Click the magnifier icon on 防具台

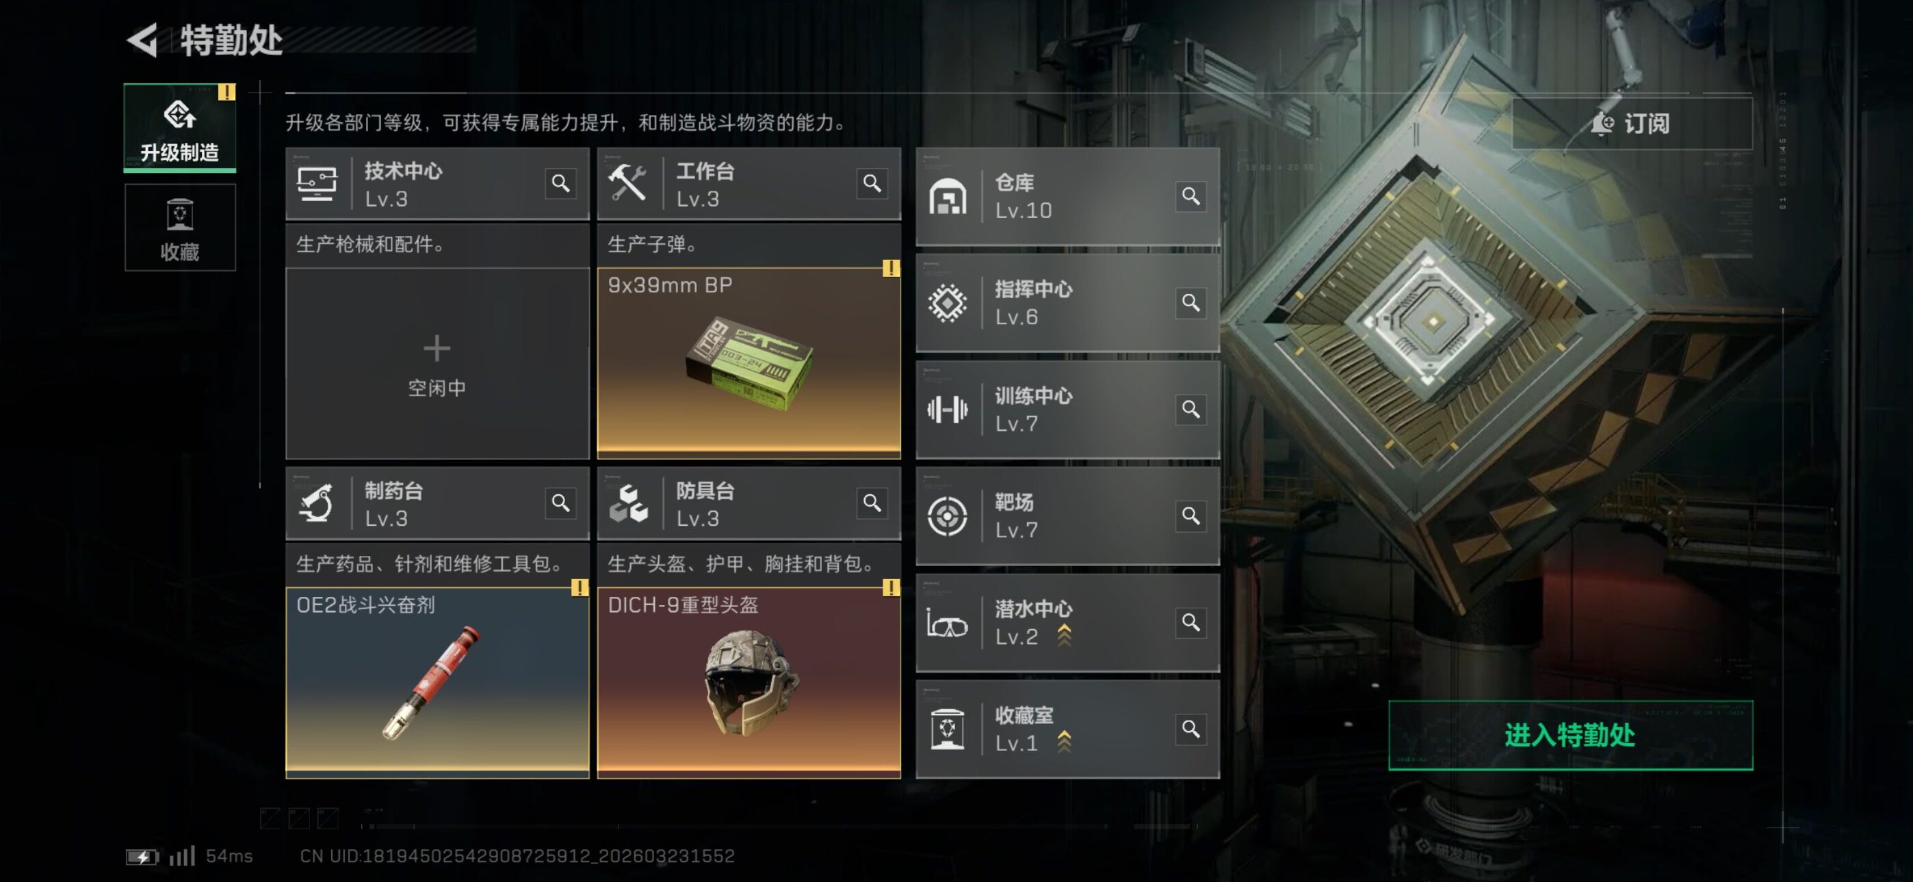point(872,503)
